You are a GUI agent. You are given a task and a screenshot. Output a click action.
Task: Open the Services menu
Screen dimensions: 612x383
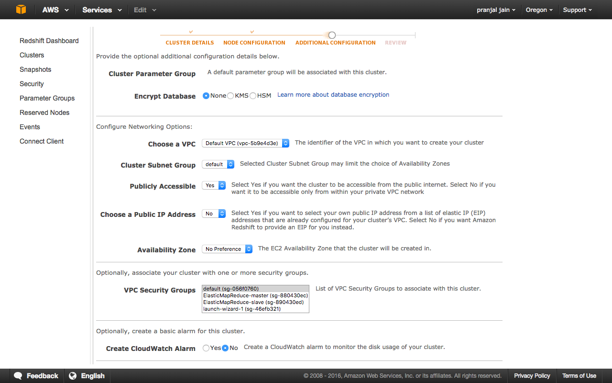pos(102,10)
